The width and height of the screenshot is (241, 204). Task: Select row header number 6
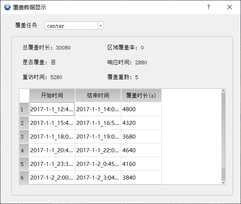pos(24,177)
